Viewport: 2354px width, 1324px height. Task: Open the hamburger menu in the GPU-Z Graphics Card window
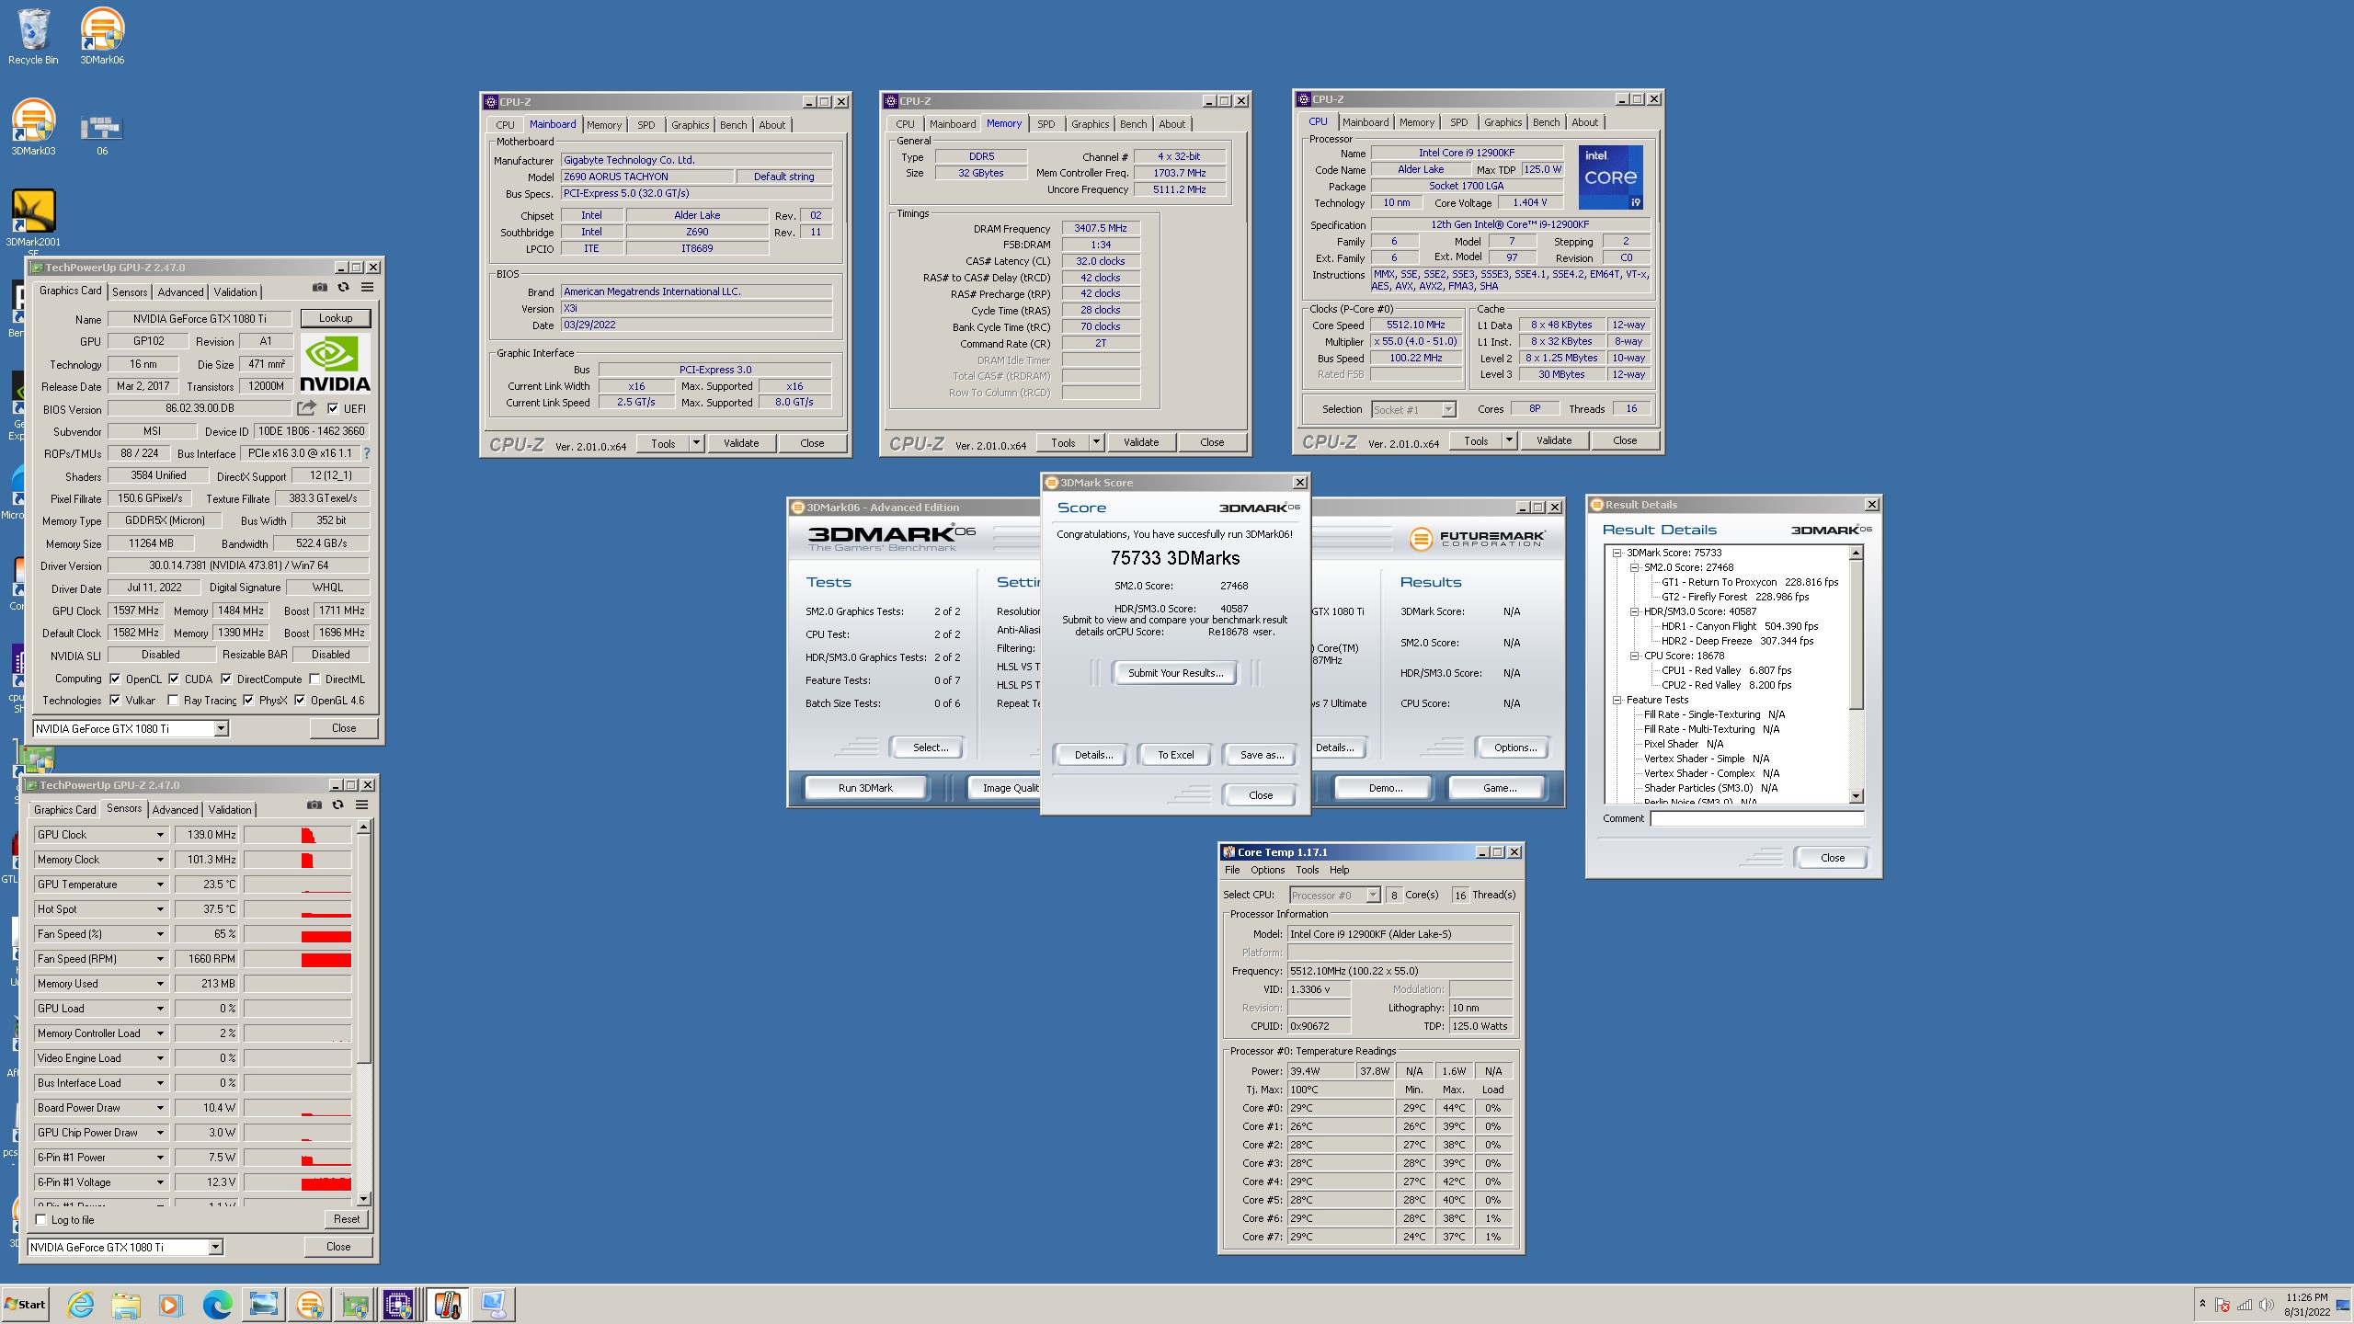coord(367,288)
